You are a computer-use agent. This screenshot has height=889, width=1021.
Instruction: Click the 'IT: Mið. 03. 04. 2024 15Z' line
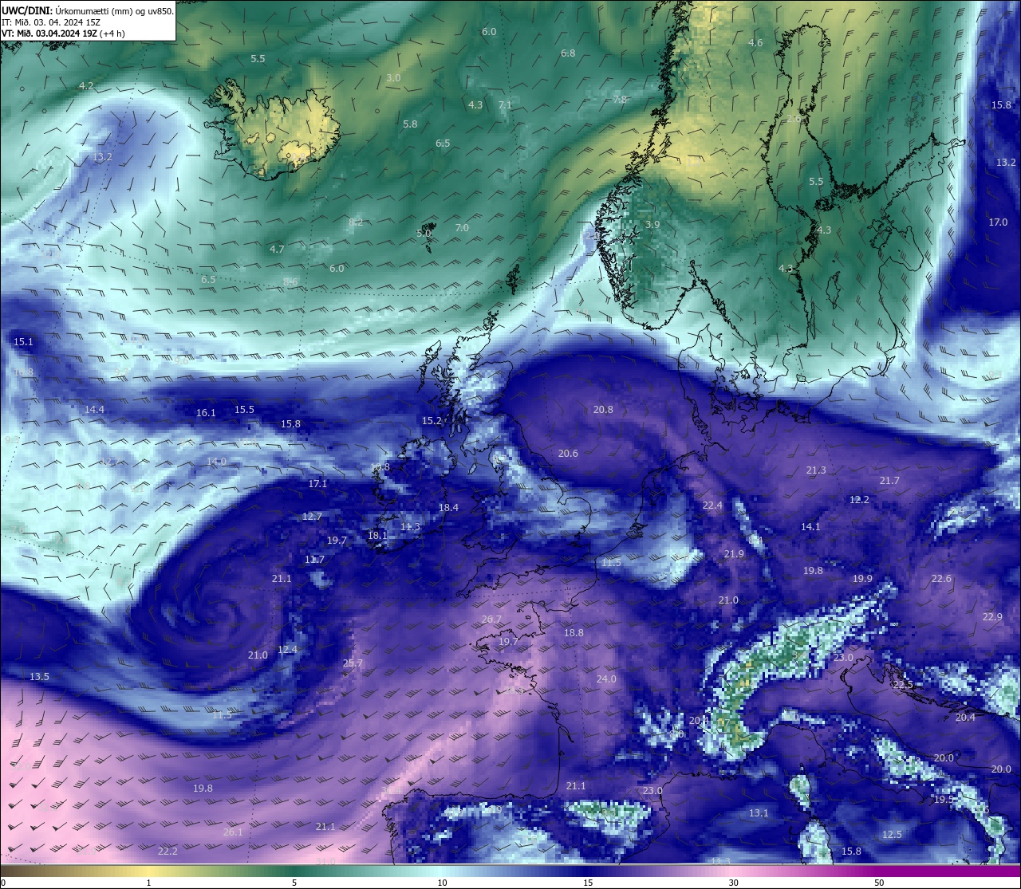point(50,22)
